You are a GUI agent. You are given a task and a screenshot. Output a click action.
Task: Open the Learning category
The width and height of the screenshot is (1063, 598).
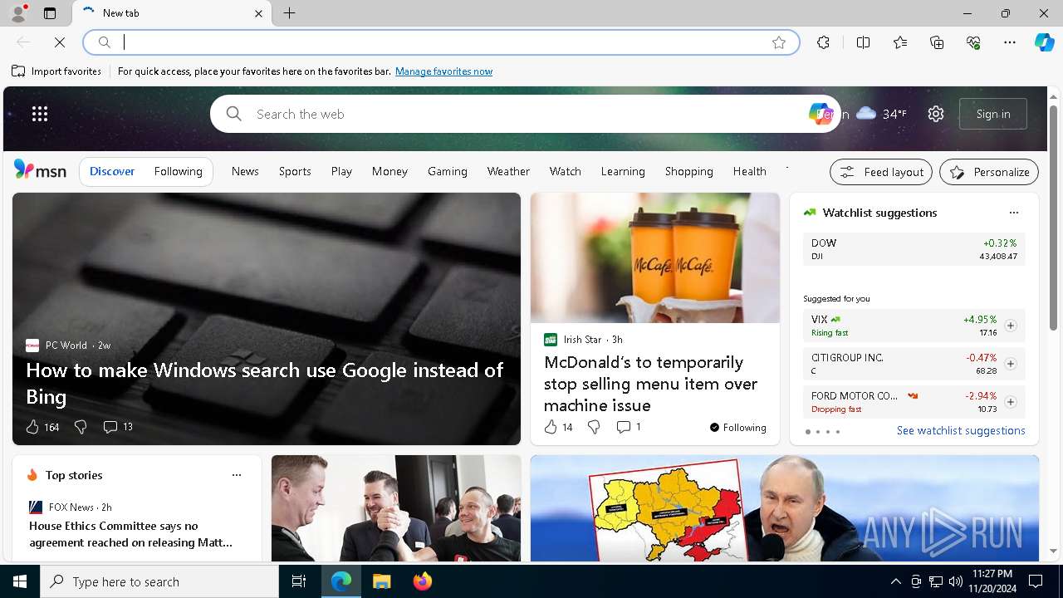[x=623, y=171]
